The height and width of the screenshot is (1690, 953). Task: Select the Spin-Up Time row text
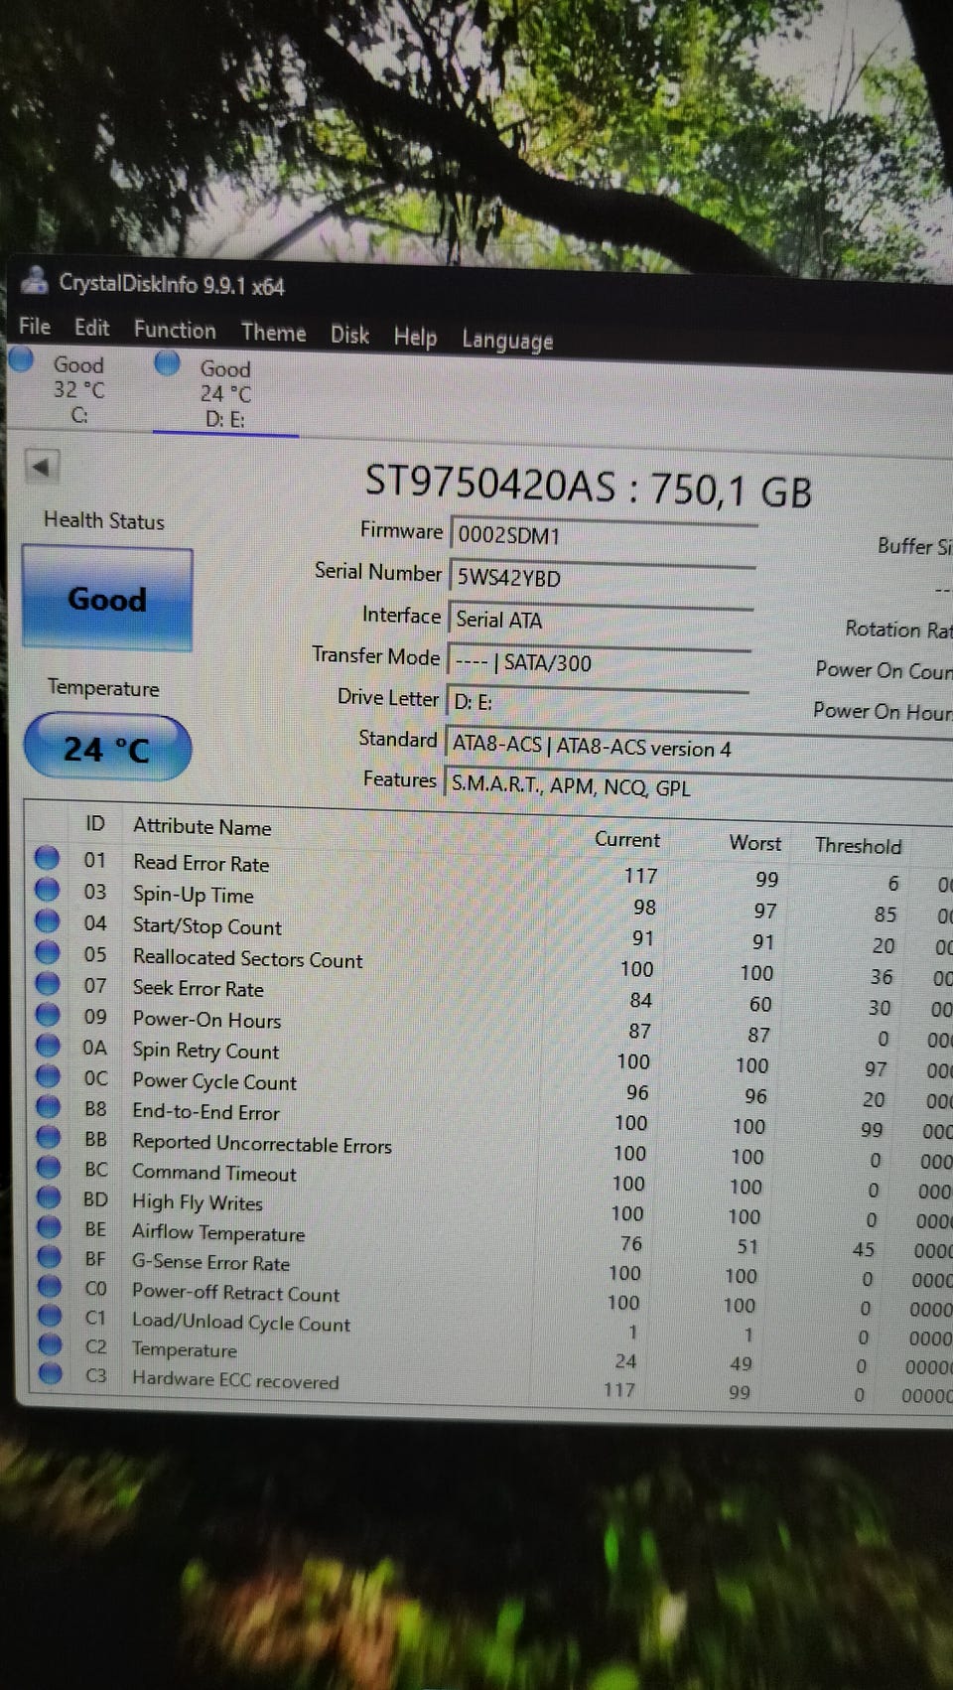pyautogui.click(x=193, y=895)
